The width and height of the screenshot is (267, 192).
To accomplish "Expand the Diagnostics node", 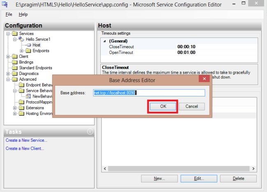I will pyautogui.click(x=8, y=74).
